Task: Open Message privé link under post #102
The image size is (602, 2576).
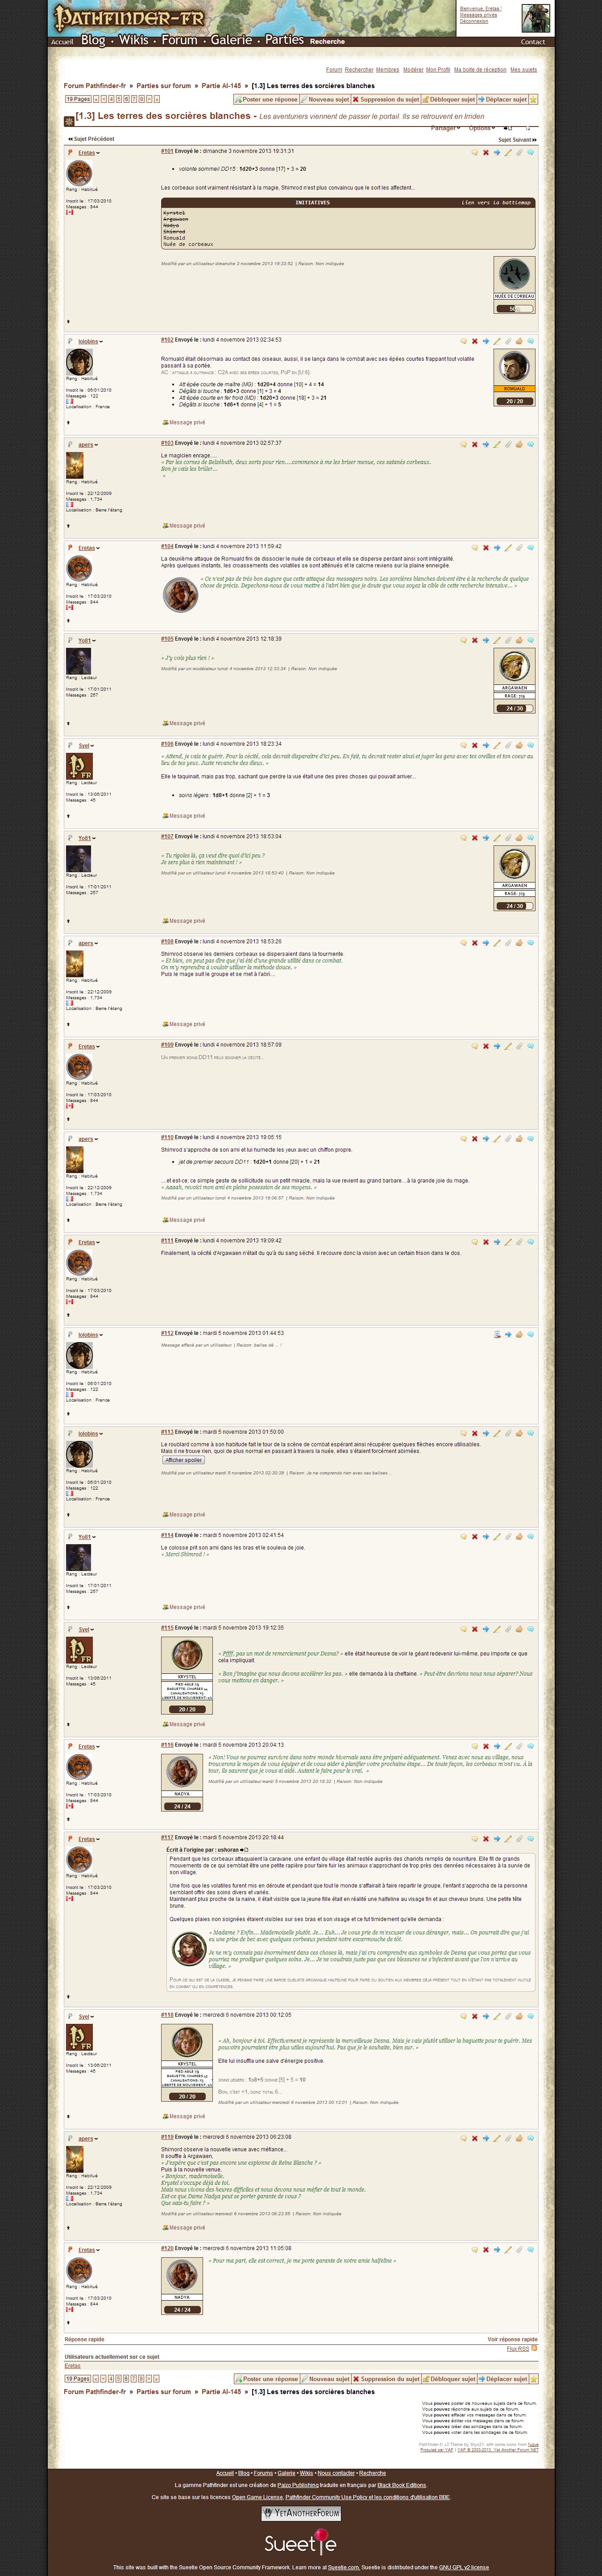Action: pyautogui.click(x=184, y=422)
